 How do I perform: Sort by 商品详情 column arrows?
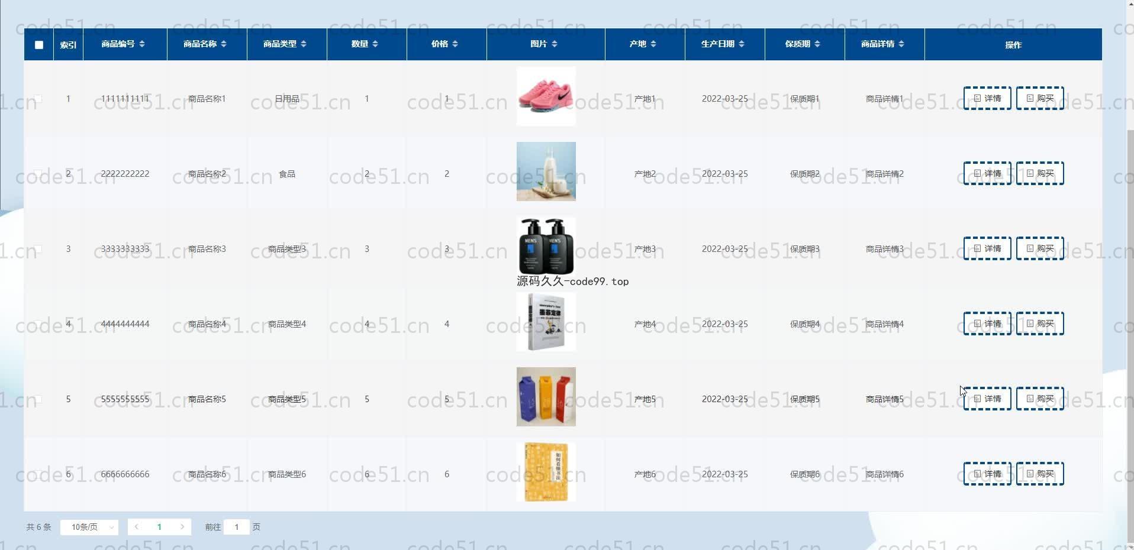point(901,44)
